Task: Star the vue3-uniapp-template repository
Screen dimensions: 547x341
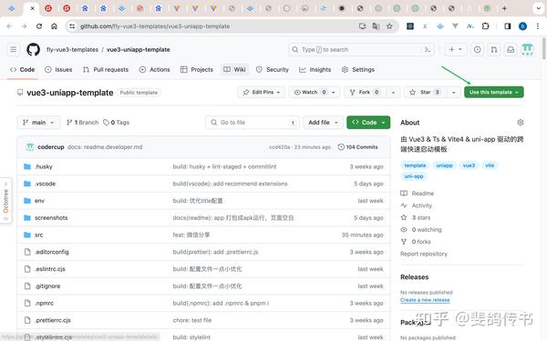Action: click(426, 92)
